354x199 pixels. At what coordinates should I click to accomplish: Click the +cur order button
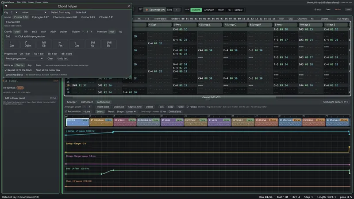[x=281, y=19]
